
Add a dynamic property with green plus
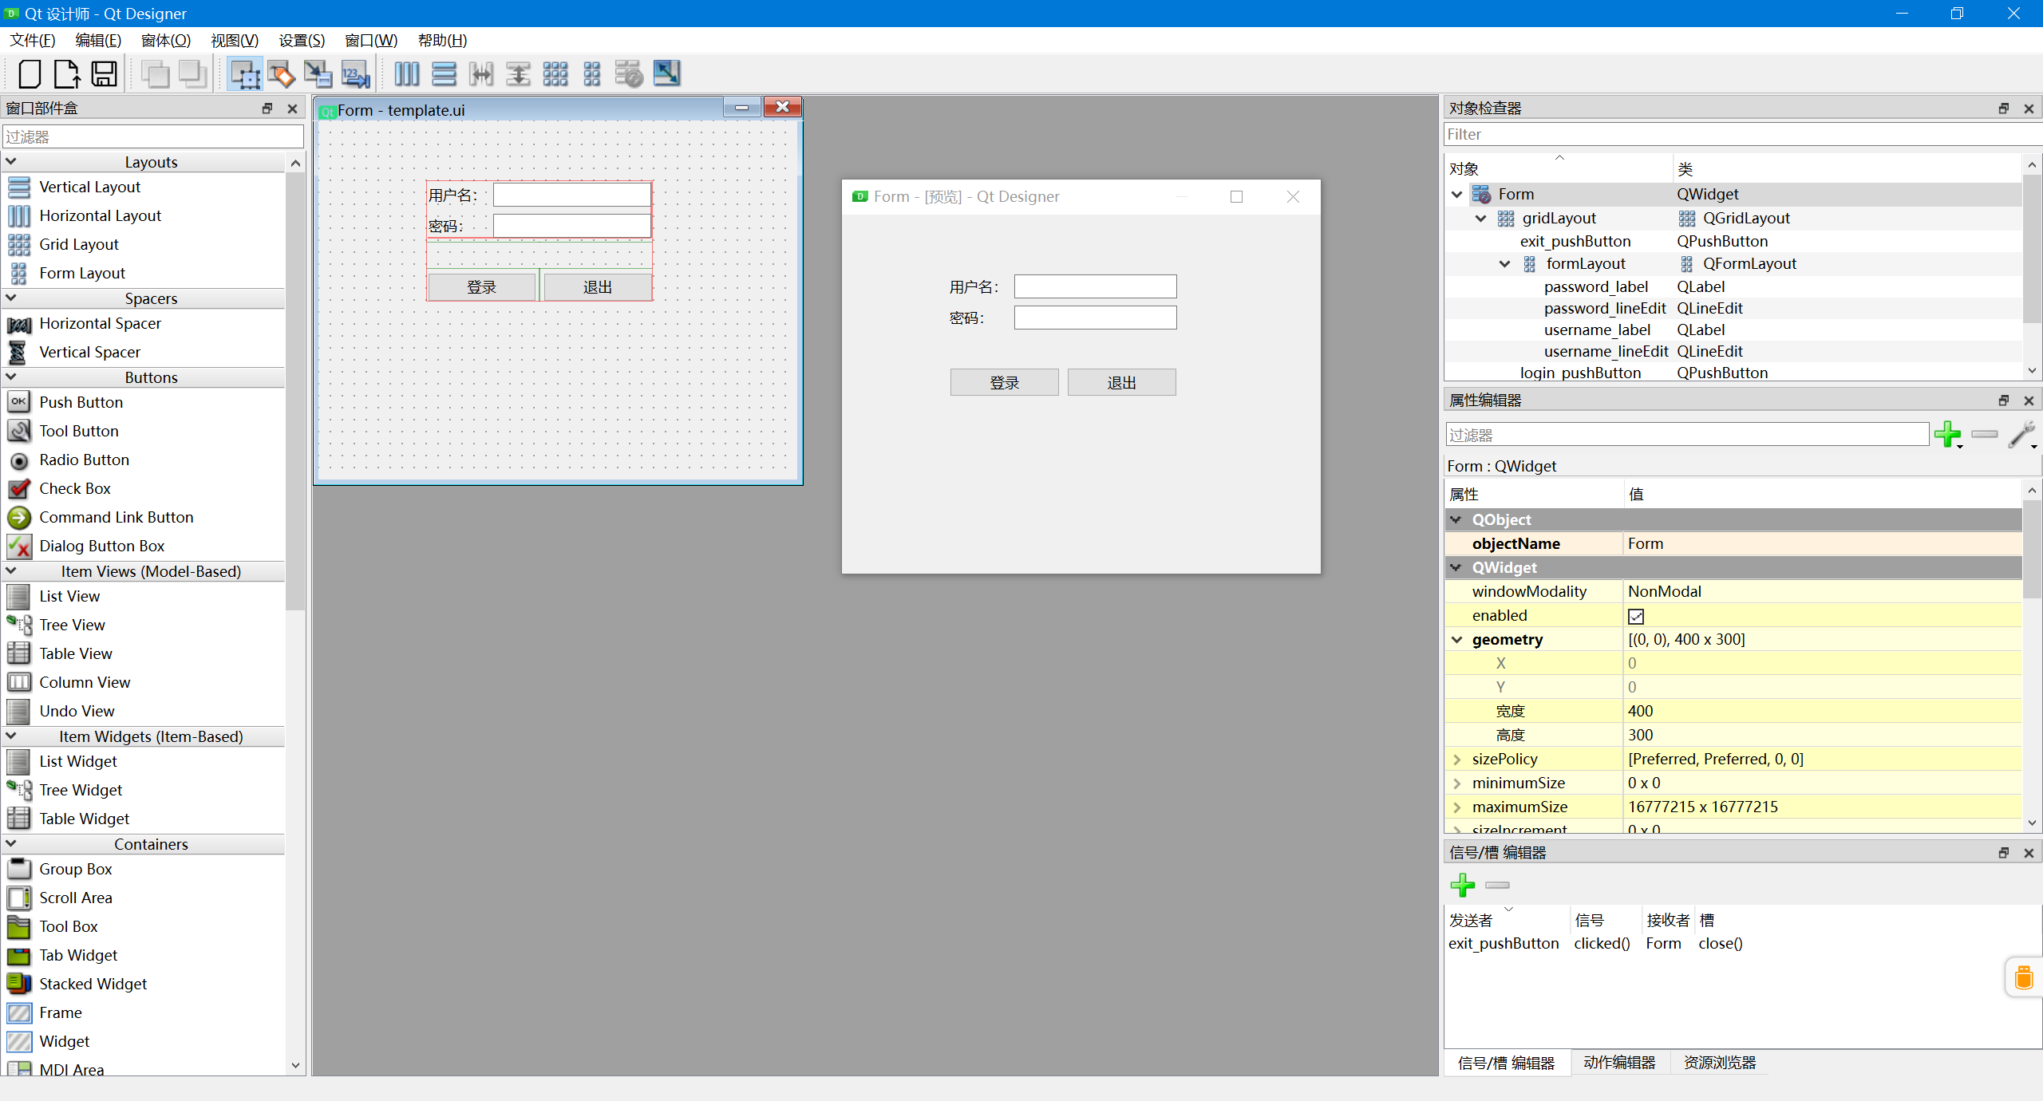1947,435
